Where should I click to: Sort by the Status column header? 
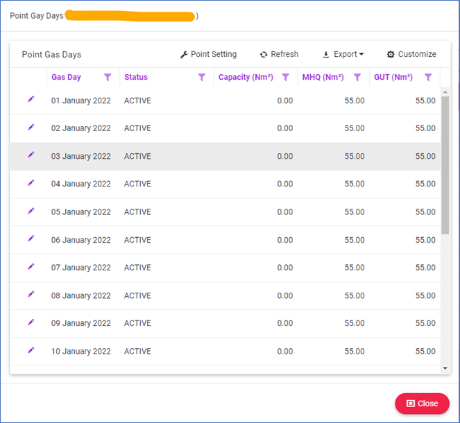[x=136, y=78]
